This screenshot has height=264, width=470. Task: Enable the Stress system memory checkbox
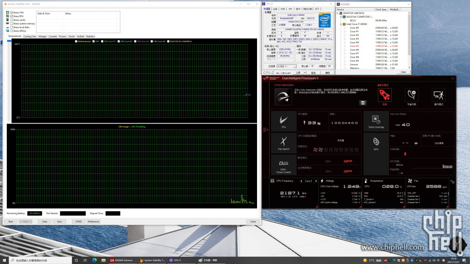click(x=12, y=23)
